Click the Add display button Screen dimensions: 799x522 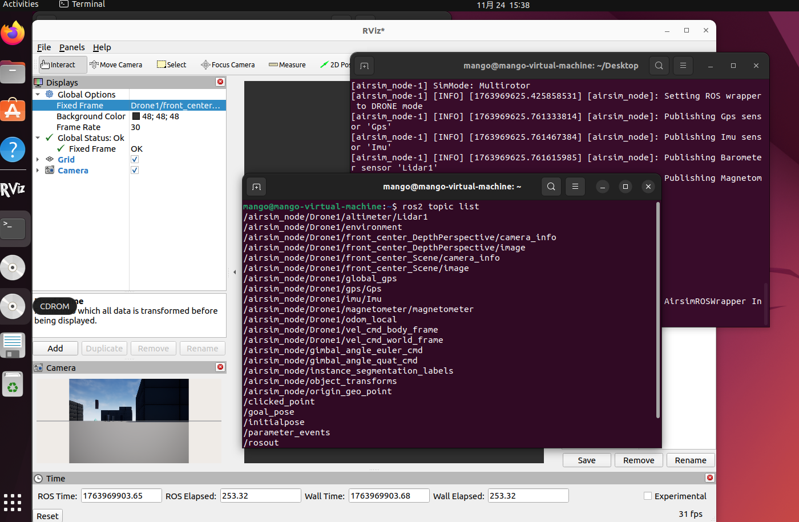(55, 349)
